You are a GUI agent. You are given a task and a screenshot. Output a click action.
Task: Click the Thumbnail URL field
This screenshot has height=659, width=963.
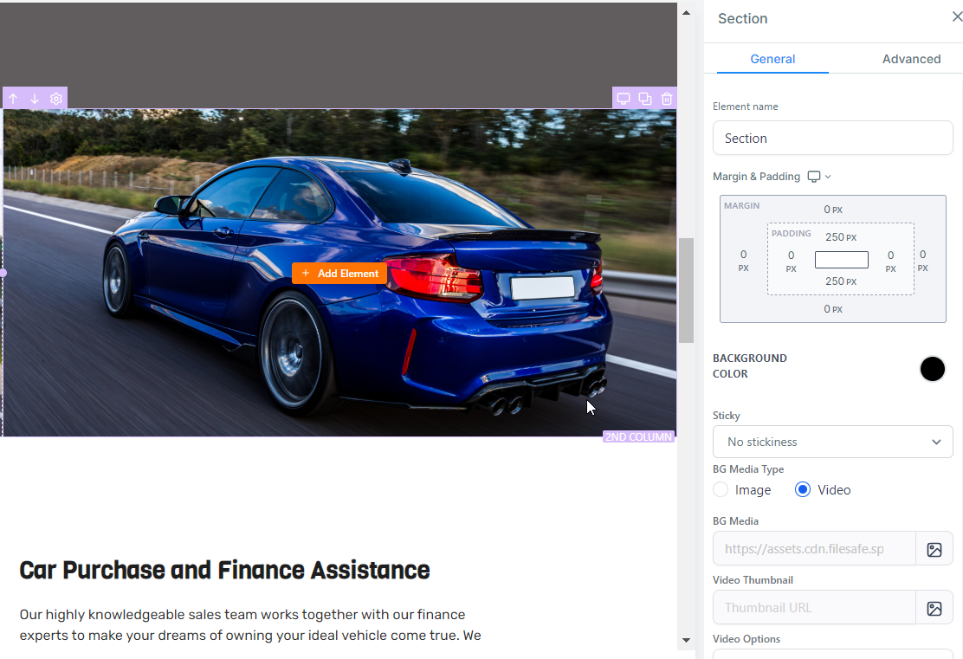[x=814, y=608]
